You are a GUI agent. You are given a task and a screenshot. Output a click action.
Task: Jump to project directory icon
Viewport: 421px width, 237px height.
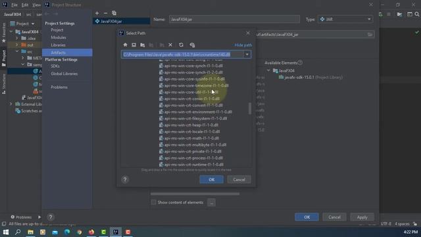click(x=143, y=45)
